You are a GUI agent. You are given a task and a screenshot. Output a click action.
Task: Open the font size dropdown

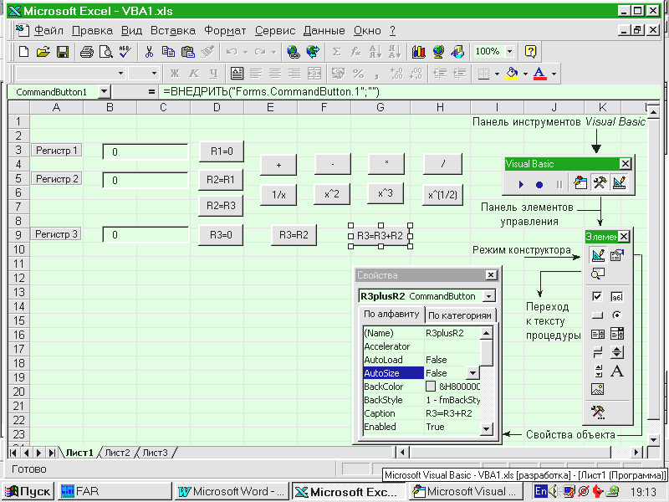[x=155, y=74]
